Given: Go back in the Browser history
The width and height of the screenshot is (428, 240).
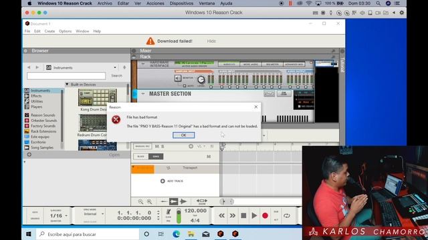Looking at the screenshot, I should (x=29, y=67).
